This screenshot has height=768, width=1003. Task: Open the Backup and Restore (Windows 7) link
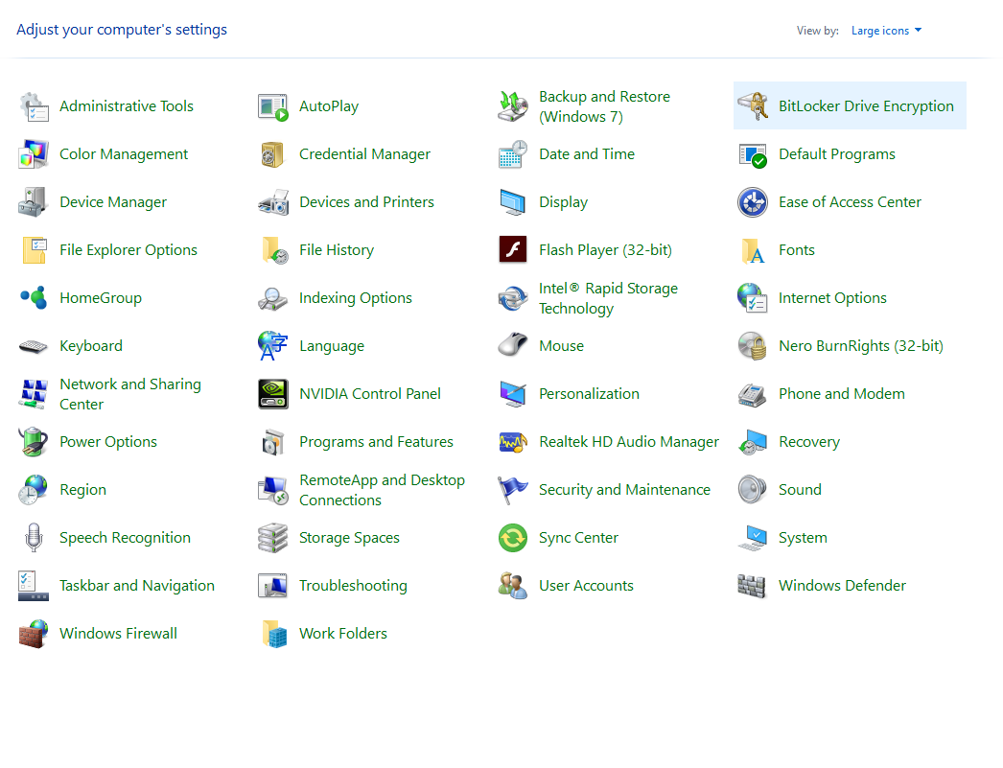(x=604, y=106)
